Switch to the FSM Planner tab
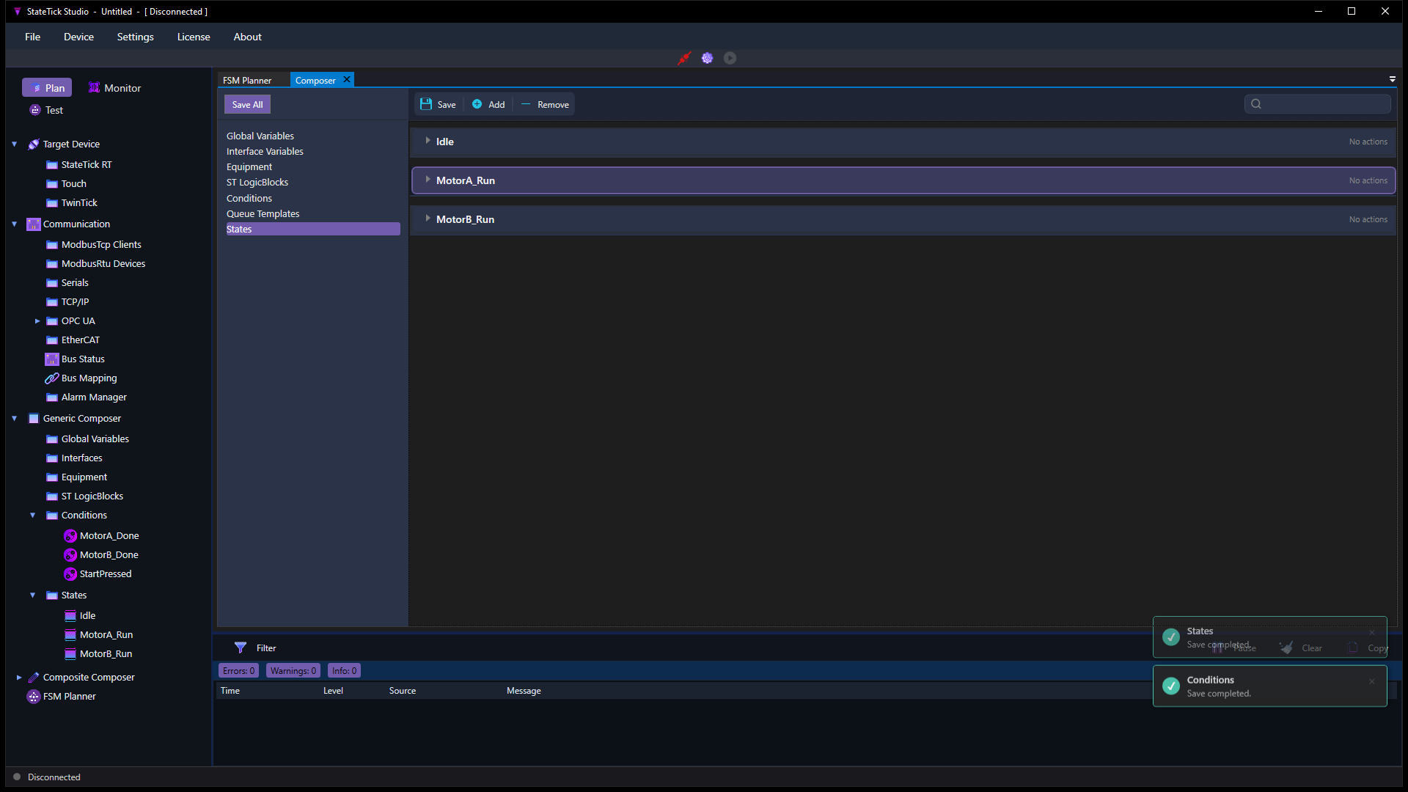Image resolution: width=1408 pixels, height=792 pixels. pos(247,80)
